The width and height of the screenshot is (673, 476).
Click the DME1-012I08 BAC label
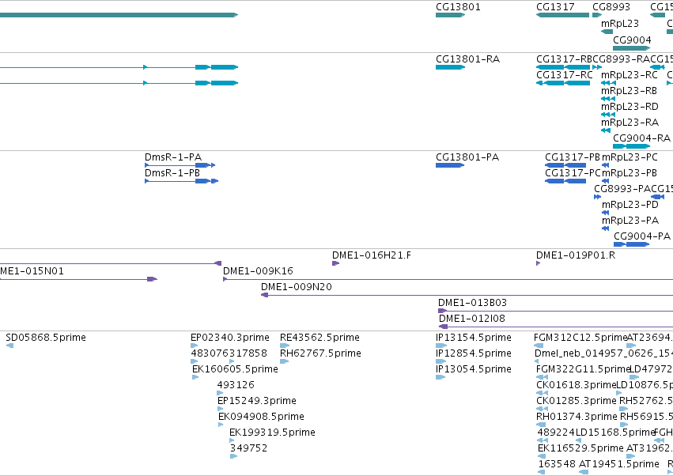coord(471,319)
